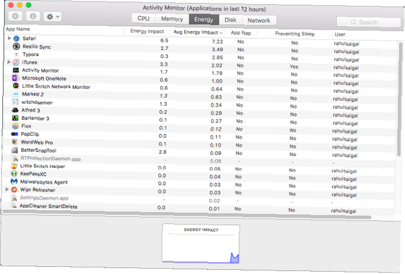The height and width of the screenshot is (274, 405).
Task: Open the process info inspector button
Action: click(33, 16)
